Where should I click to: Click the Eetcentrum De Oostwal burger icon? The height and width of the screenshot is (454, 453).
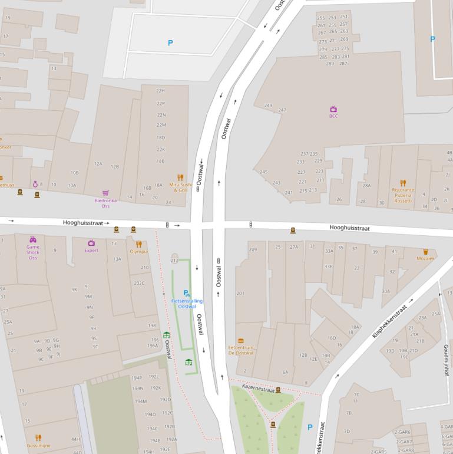[x=240, y=341]
